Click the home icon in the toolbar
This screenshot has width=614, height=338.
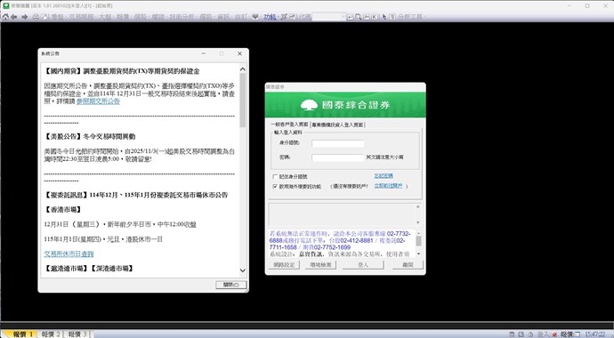coord(5,17)
